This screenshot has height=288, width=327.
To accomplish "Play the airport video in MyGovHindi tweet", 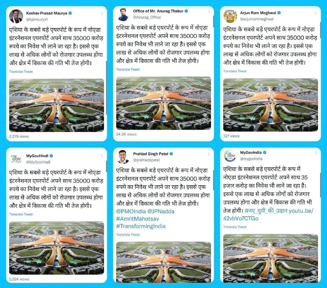I will (57, 248).
